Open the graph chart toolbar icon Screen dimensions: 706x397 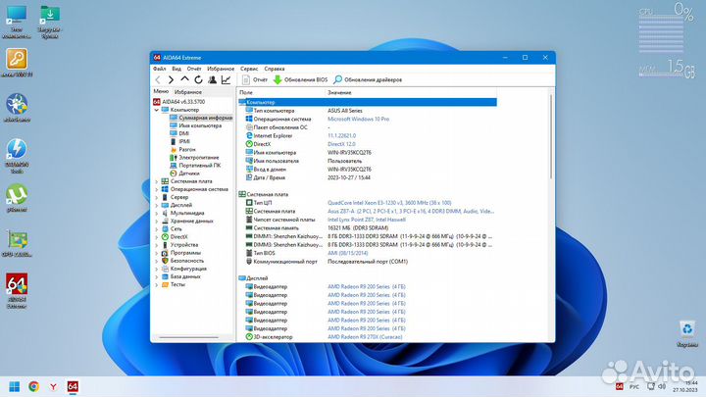coord(226,79)
